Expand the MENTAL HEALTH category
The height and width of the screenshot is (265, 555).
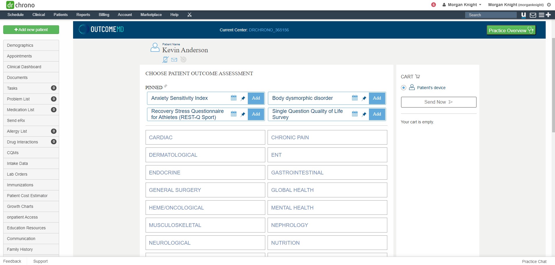327,208
